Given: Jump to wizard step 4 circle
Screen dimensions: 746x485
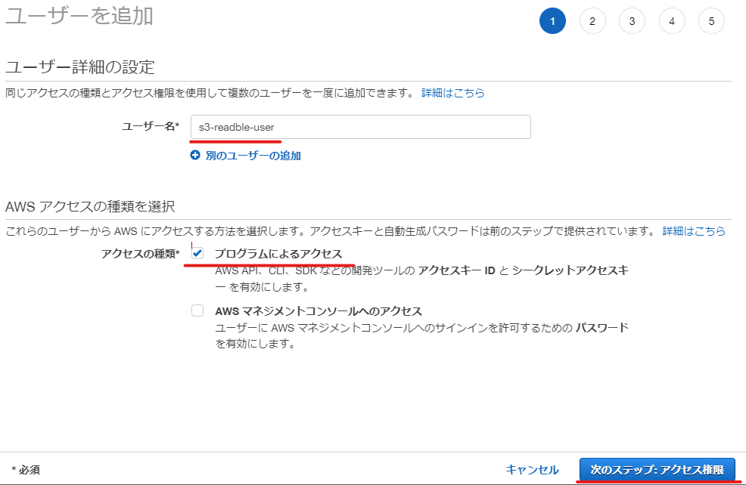Looking at the screenshot, I should pyautogui.click(x=672, y=21).
